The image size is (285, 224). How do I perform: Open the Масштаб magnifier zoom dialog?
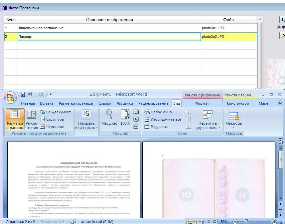coord(109,118)
